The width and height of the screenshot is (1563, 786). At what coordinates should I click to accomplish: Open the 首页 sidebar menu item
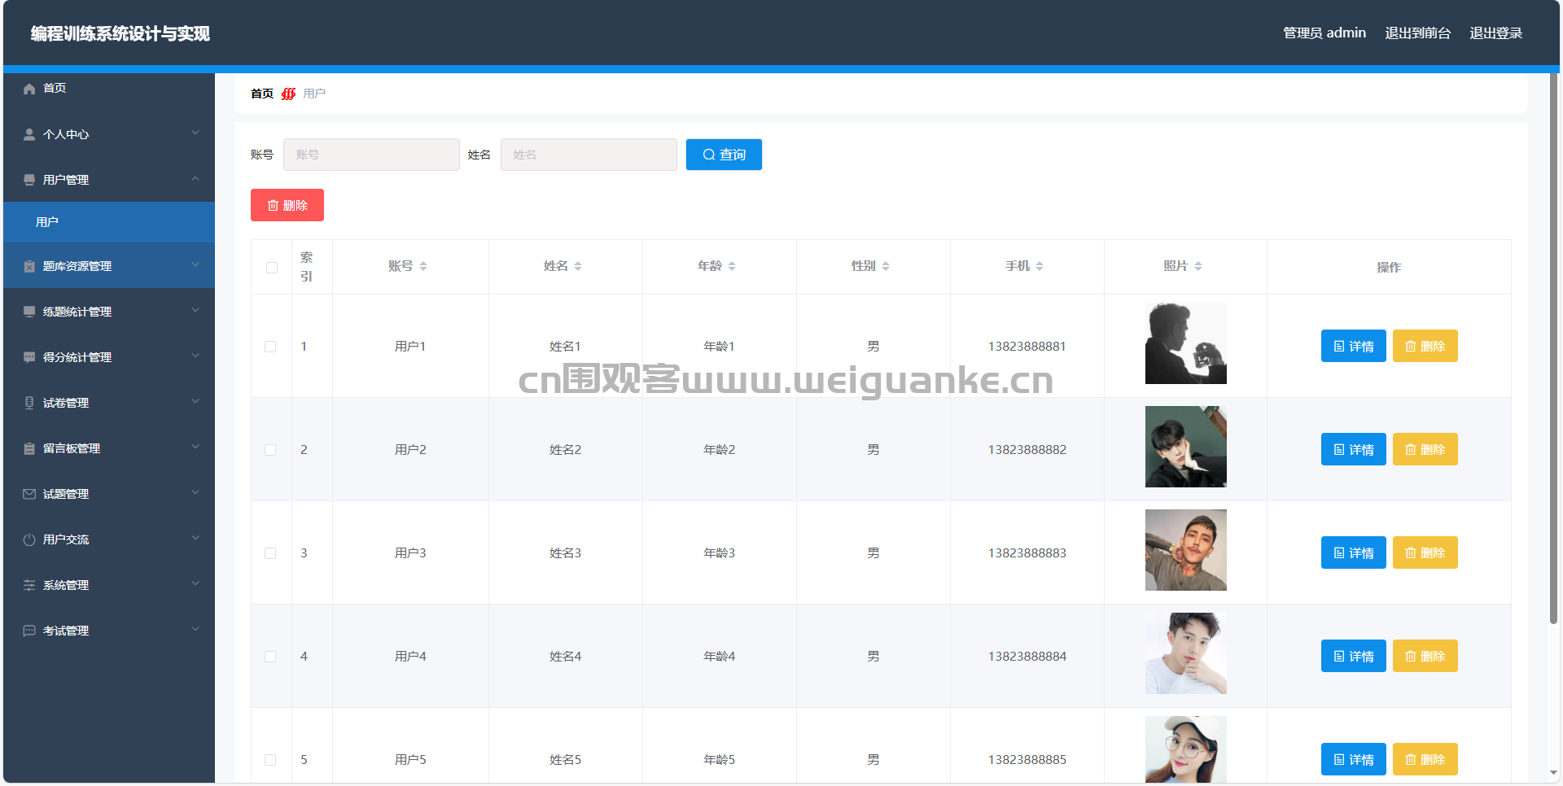click(x=109, y=89)
